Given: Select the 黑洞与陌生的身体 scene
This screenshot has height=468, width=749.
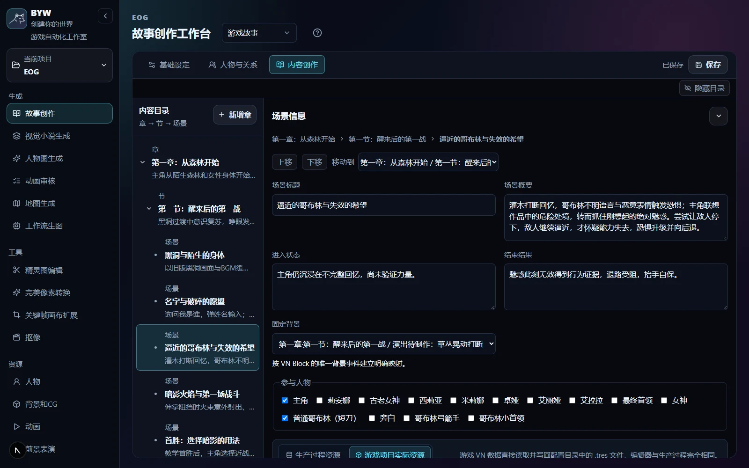Looking at the screenshot, I should (x=198, y=255).
